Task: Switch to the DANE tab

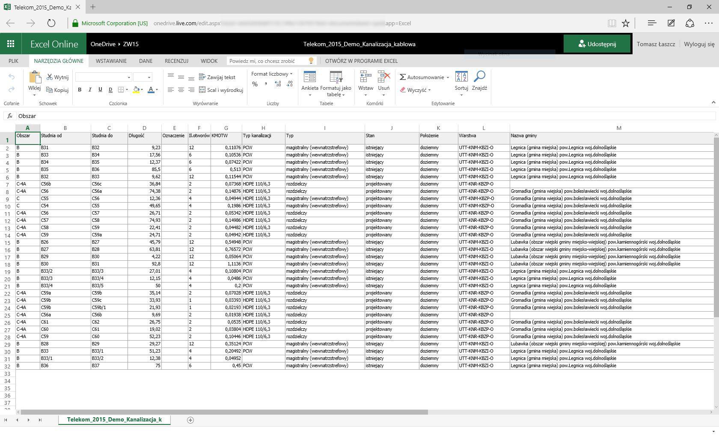Action: click(x=146, y=61)
